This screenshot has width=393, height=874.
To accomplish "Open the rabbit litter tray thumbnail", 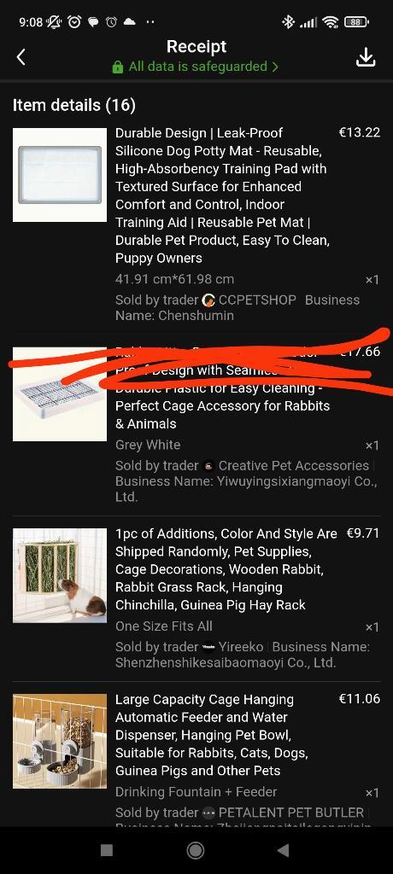I will click(x=60, y=394).
